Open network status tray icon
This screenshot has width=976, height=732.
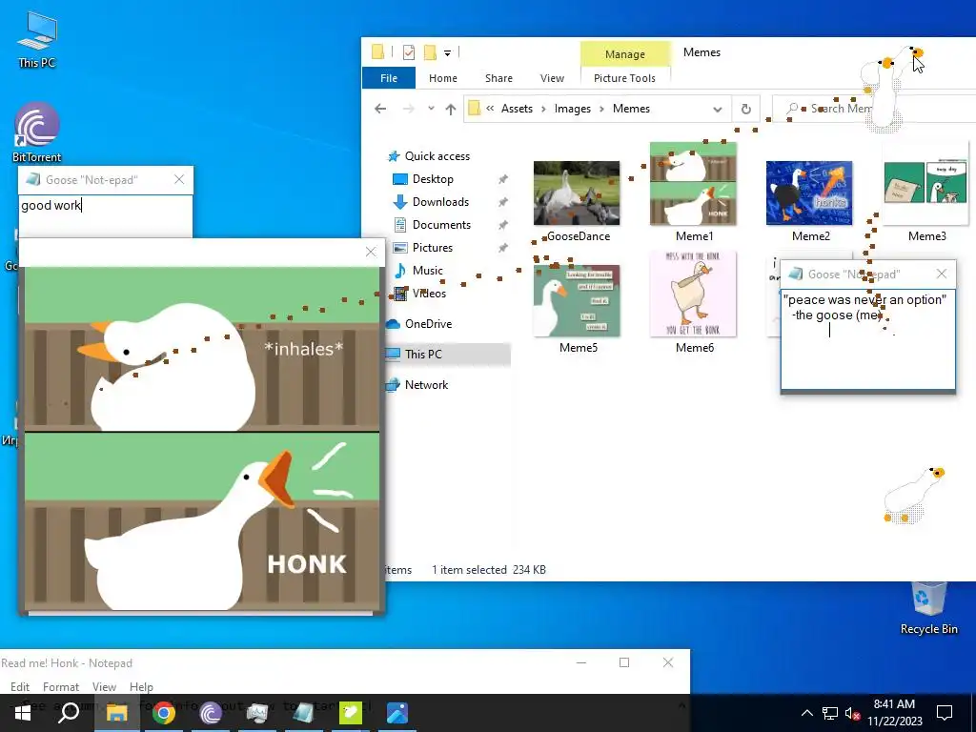click(x=830, y=713)
